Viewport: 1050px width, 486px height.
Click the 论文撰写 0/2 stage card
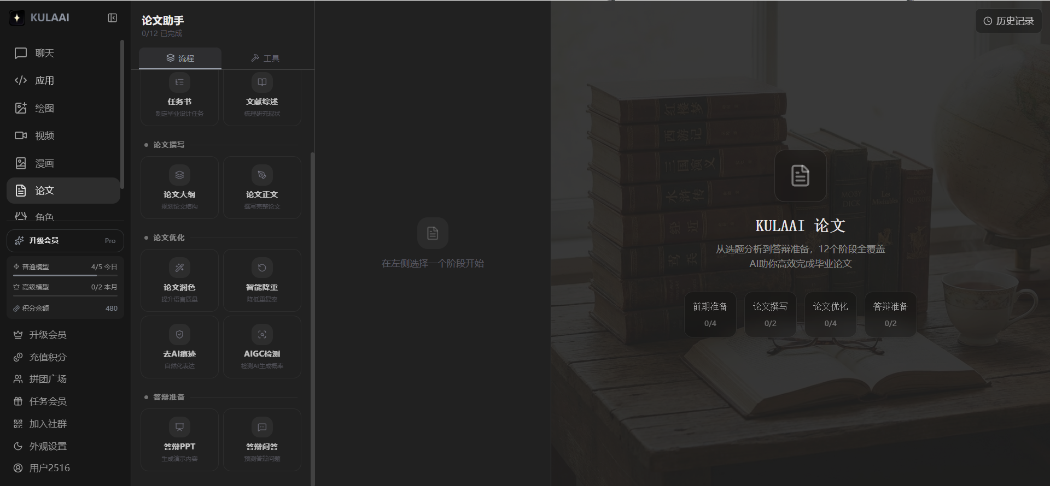coord(770,315)
